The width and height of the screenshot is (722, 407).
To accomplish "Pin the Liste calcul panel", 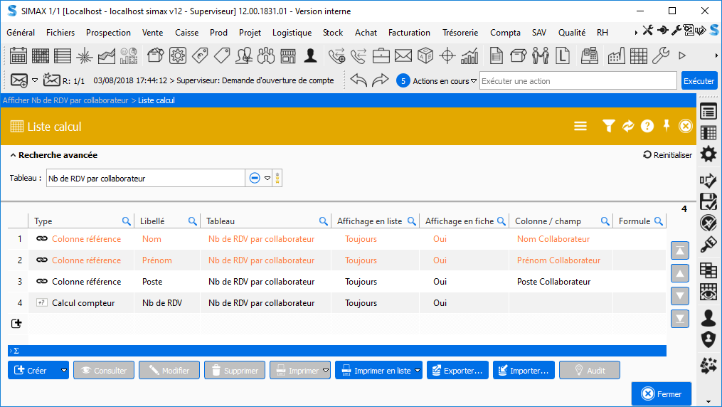I will tap(667, 126).
